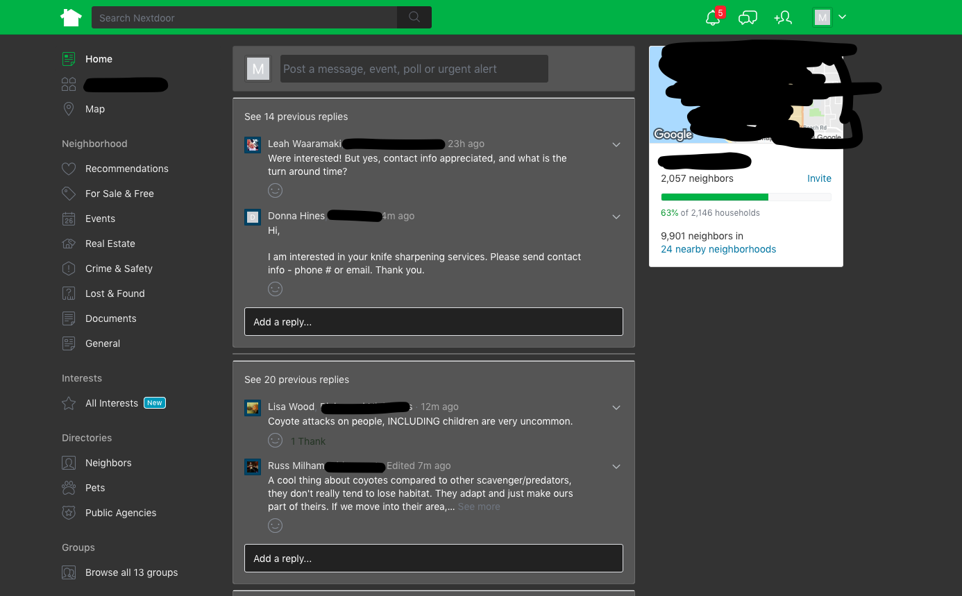Open Leah Waaramaki's profile name
The image size is (962, 596).
click(305, 144)
